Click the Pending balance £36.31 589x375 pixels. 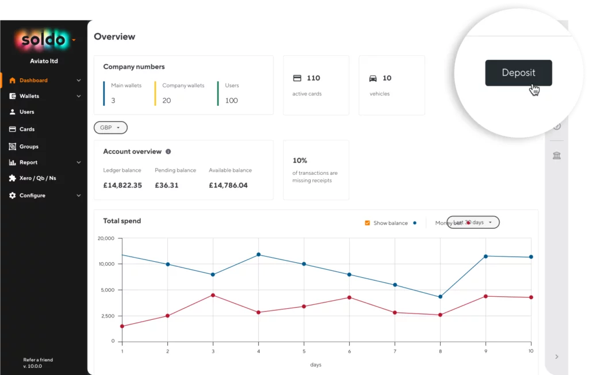point(166,185)
